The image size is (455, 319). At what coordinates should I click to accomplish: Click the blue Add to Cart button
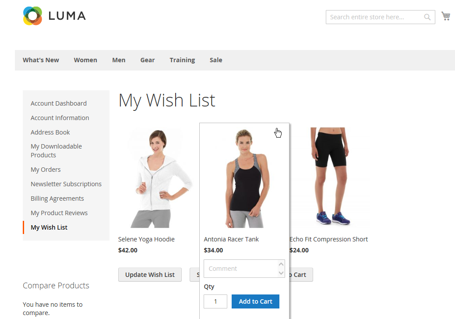point(255,301)
